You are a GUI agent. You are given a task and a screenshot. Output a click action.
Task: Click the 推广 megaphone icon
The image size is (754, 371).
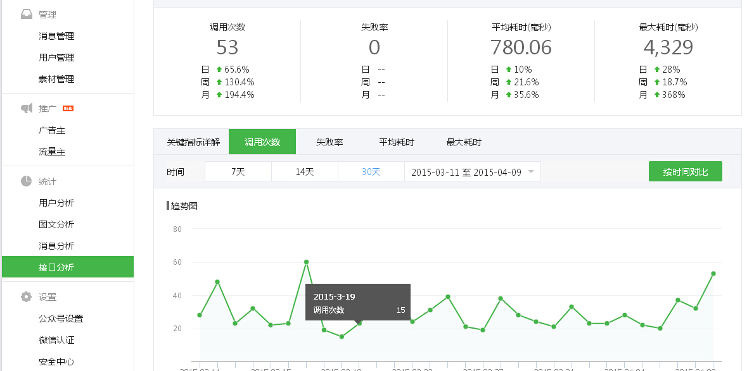click(x=27, y=109)
